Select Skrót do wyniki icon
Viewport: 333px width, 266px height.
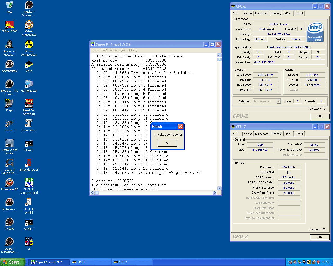click(29, 206)
